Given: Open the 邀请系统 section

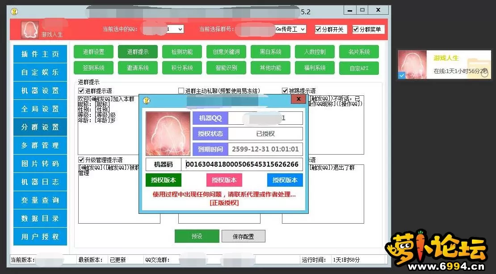Looking at the screenshot, I should 138,68.
